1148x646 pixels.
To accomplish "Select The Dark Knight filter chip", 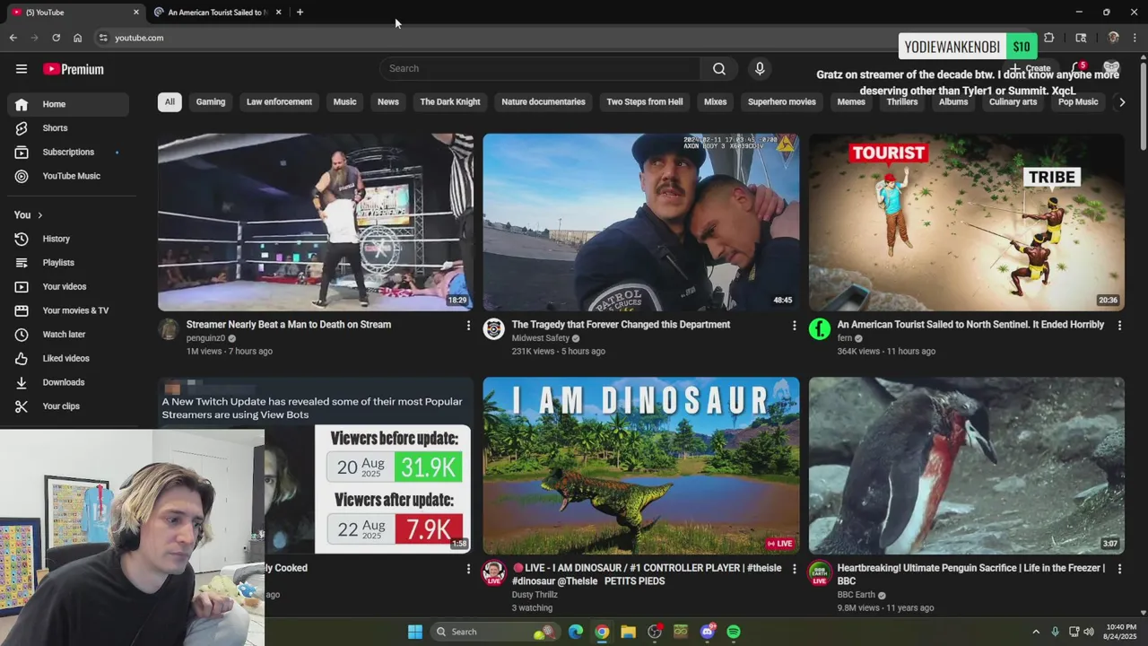I will point(450,101).
